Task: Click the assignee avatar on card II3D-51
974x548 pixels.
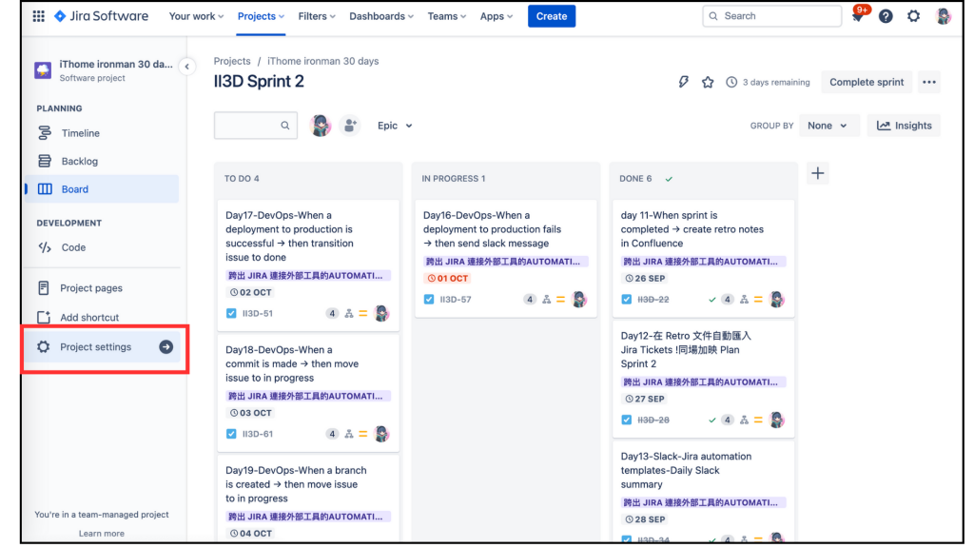Action: click(x=381, y=313)
